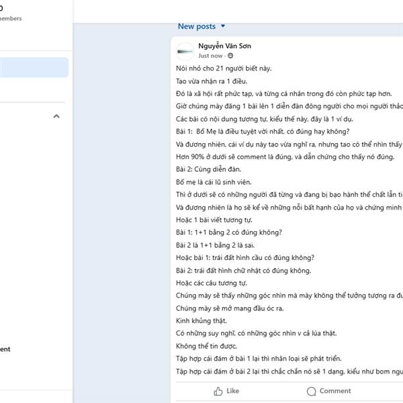
Task: Click line "Các bài có nội dung tương tự..."
Action: pyautogui.click(x=265, y=120)
